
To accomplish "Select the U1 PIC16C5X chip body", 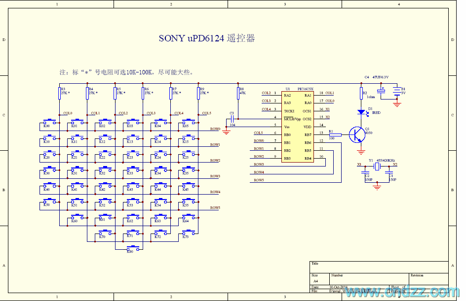I will (298, 127).
